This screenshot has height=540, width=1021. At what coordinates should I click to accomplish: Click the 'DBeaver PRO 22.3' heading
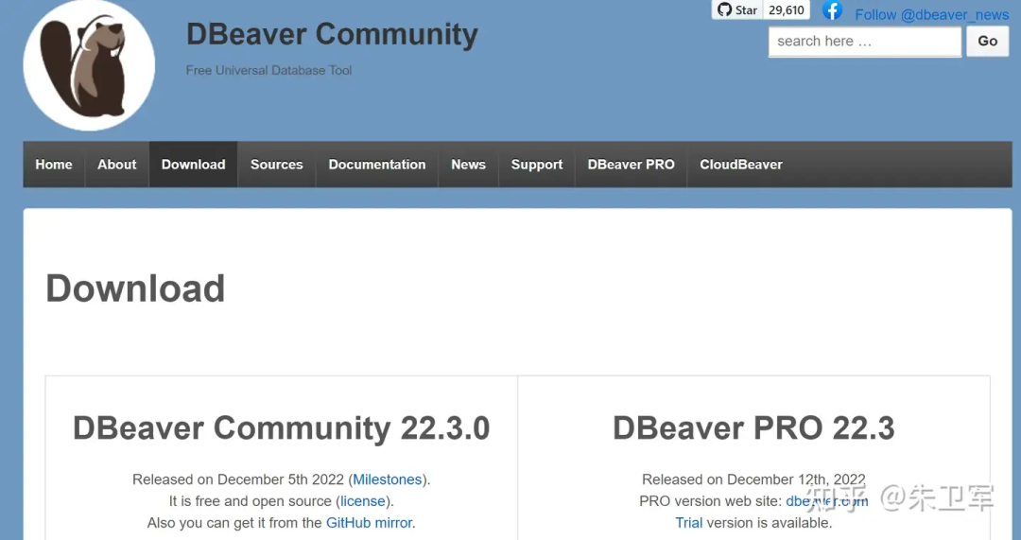click(x=753, y=428)
